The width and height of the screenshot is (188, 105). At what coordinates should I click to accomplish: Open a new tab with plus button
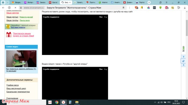(x=149, y=2)
